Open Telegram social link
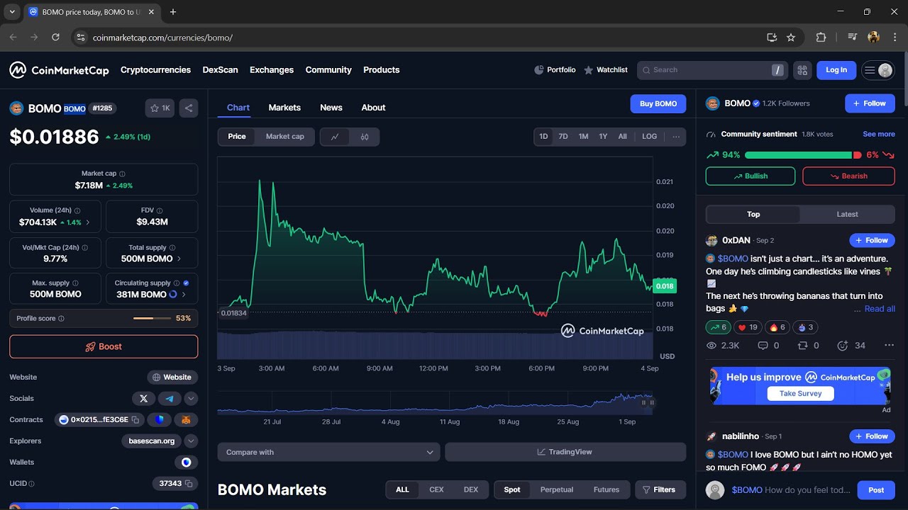The width and height of the screenshot is (908, 510). tap(170, 399)
